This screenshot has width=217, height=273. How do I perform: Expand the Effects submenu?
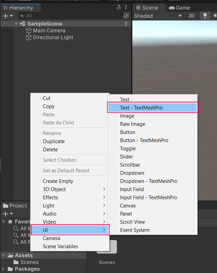point(69,198)
